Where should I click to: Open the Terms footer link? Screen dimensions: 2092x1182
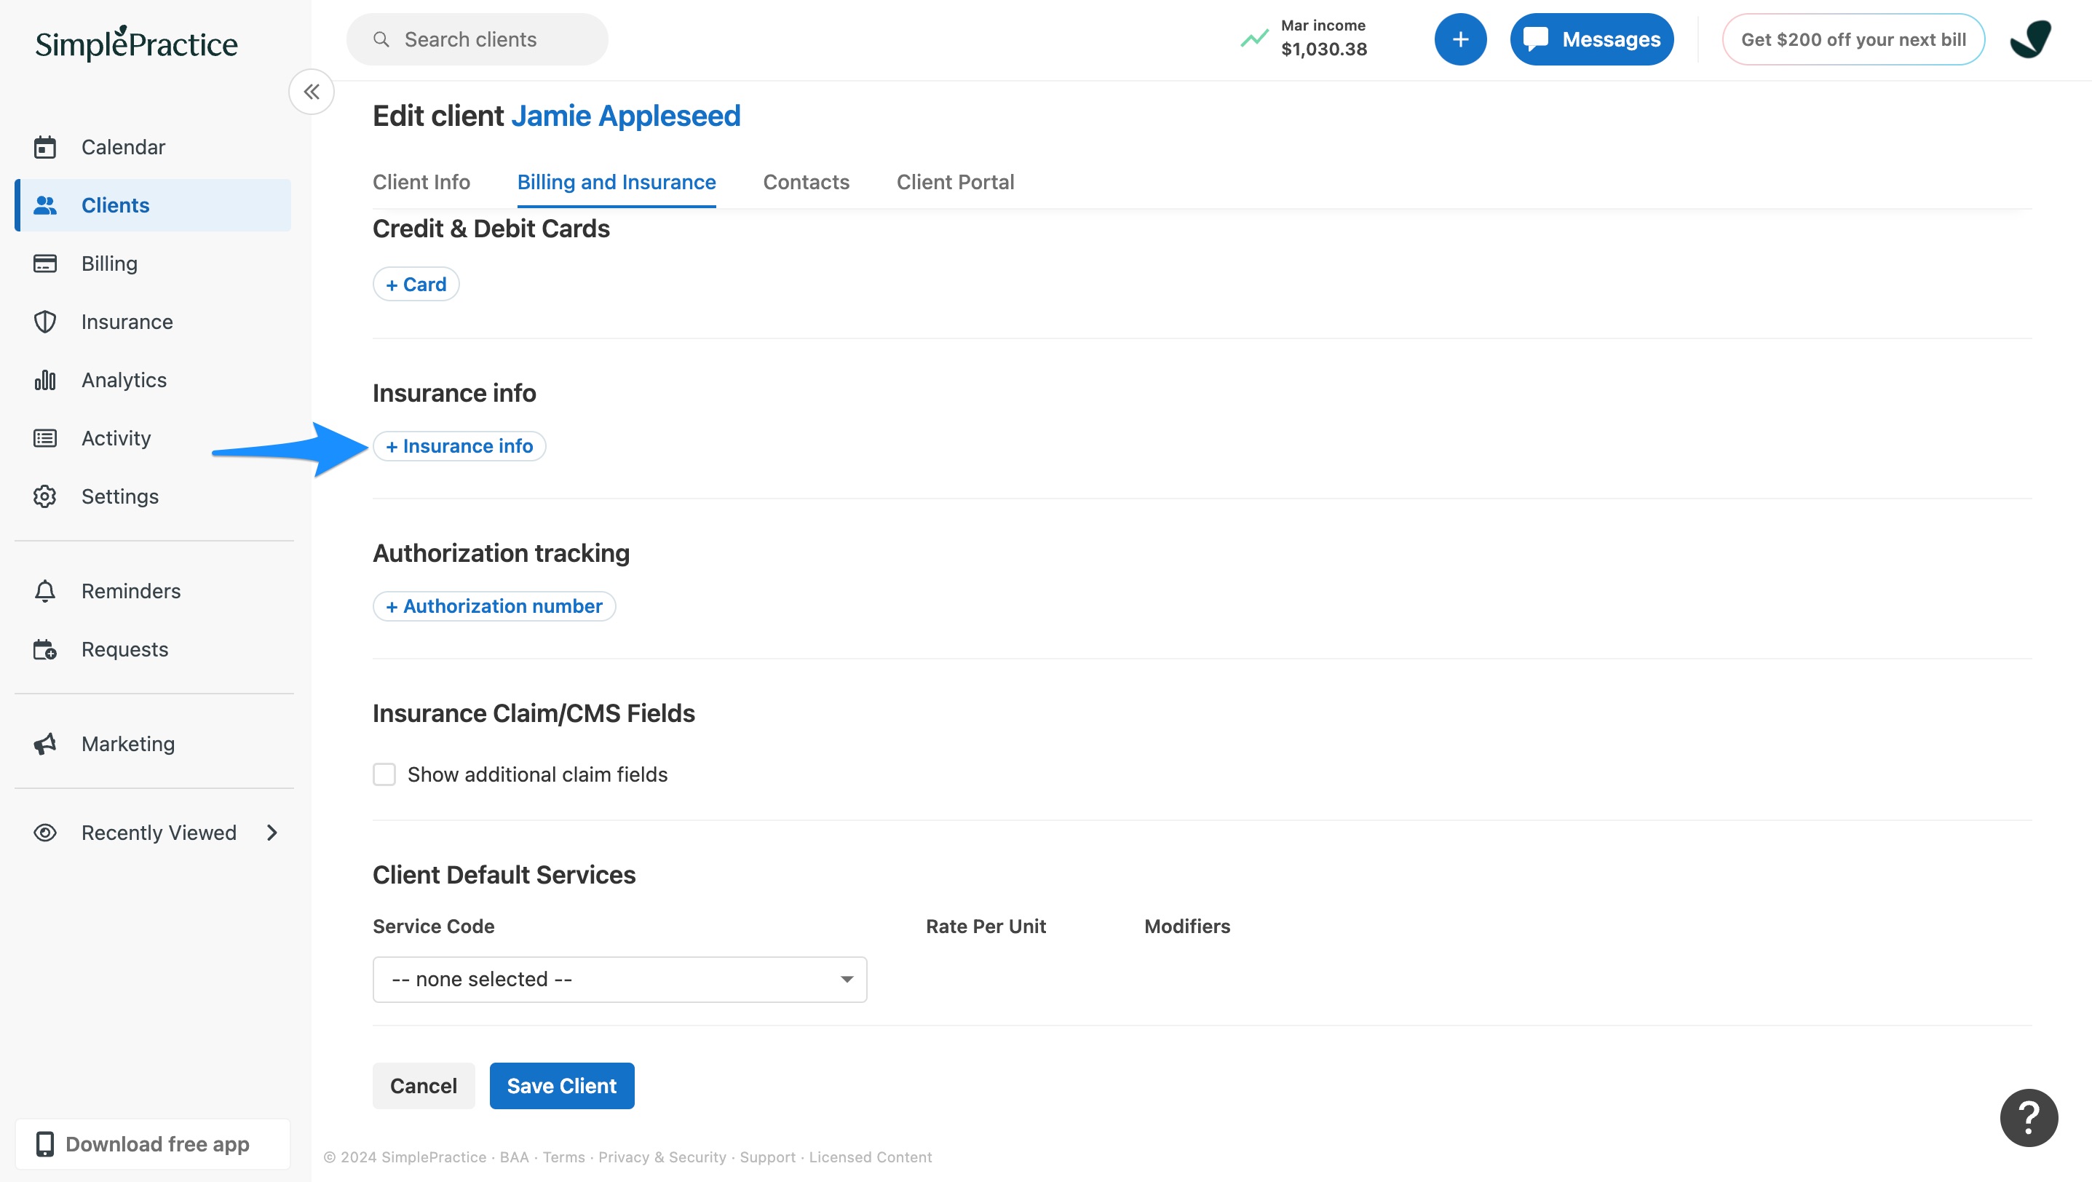coord(563,1157)
